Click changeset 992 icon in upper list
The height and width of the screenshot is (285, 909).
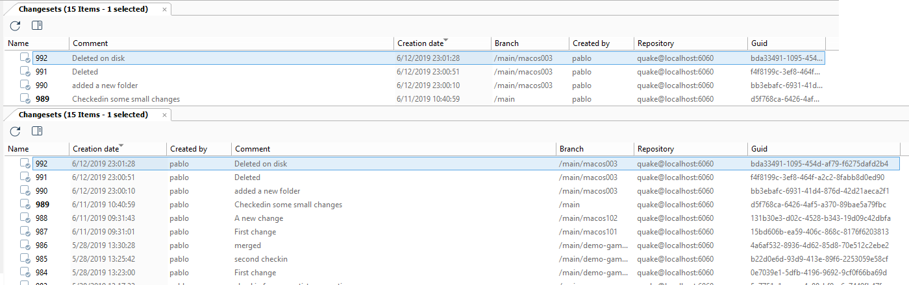click(25, 58)
